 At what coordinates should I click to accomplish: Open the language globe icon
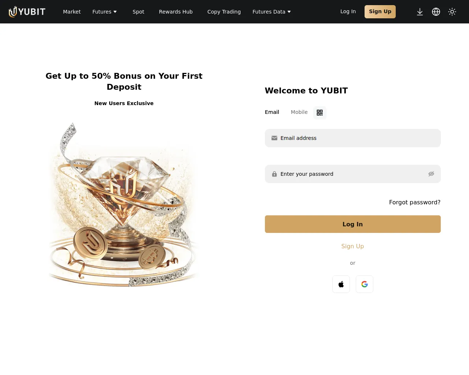[x=436, y=12]
